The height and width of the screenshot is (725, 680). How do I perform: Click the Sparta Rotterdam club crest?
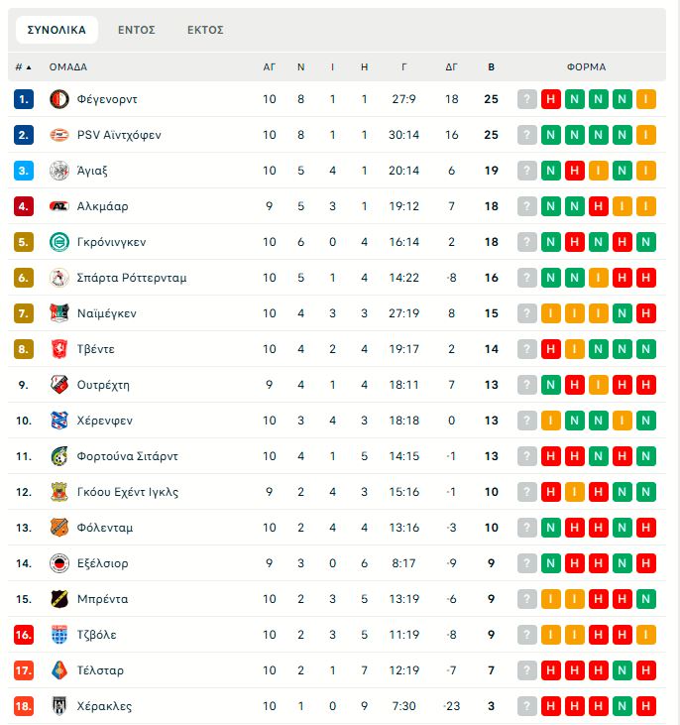pyautogui.click(x=58, y=278)
